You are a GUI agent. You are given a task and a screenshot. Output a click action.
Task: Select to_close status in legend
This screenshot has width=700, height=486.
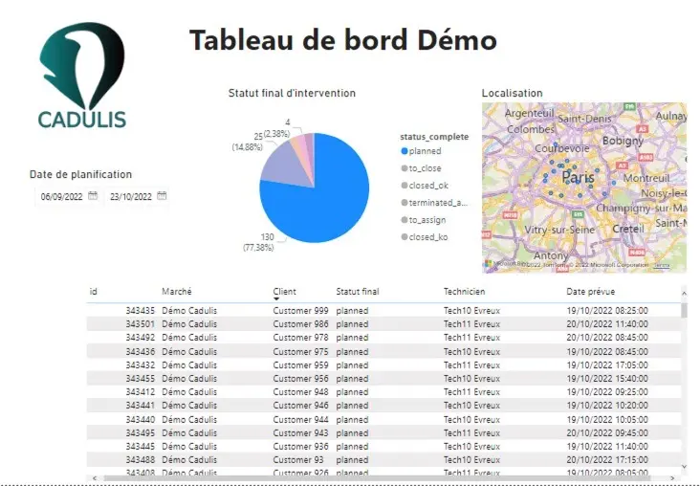pos(425,168)
